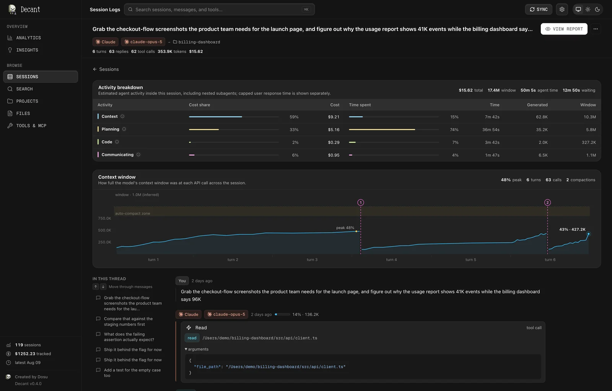The width and height of the screenshot is (612, 391).
Task: Click the Decant logo icon
Action: pyautogui.click(x=12, y=10)
